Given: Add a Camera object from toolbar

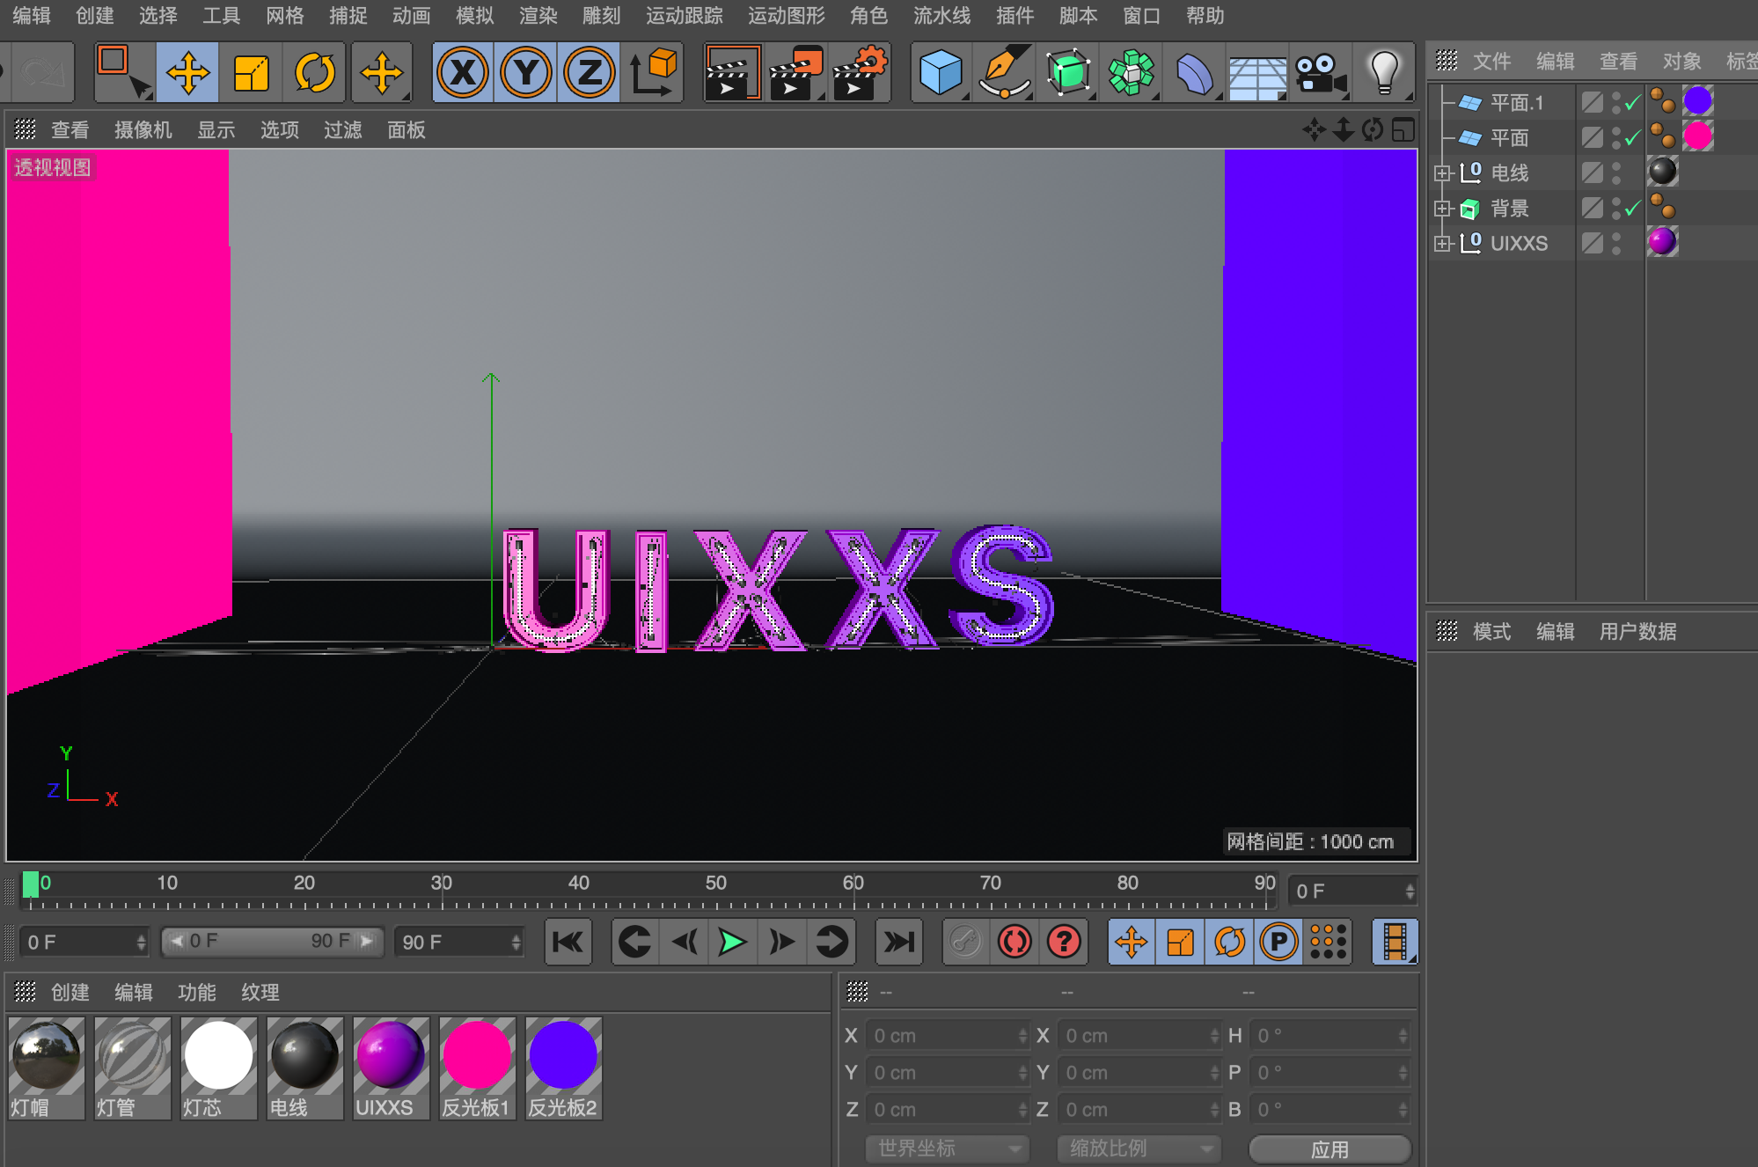Looking at the screenshot, I should [x=1320, y=73].
